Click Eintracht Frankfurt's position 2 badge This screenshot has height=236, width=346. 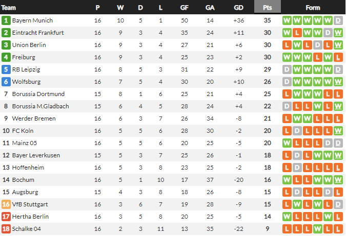pyautogui.click(x=6, y=33)
